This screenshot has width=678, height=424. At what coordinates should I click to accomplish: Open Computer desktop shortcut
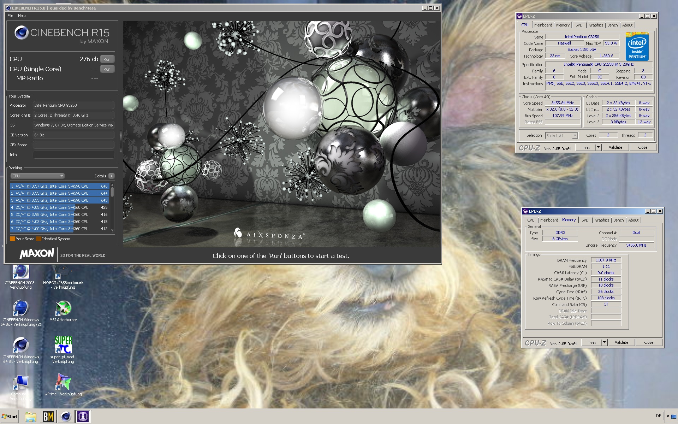point(21,388)
